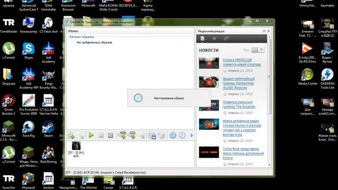
Task: Open the Evolve news thumbnail
Action: [x=209, y=153]
